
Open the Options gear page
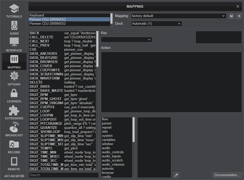pos(14,79)
